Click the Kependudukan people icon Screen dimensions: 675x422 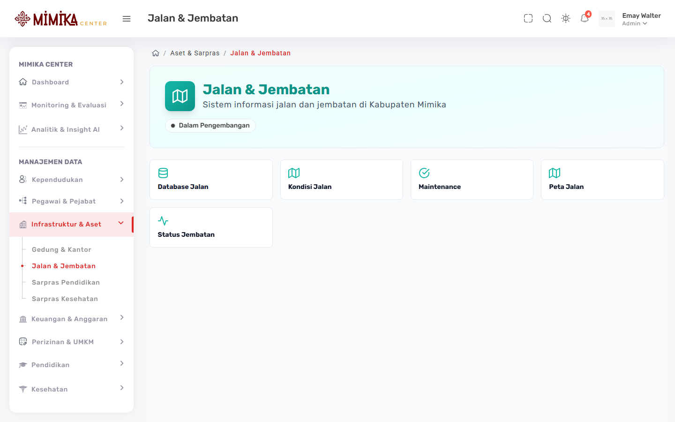[x=23, y=180]
